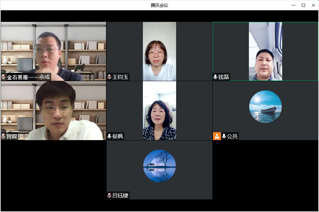Viewport: 319px width, 212px height.
Task: Click the name label 钱磊
Action: coord(224,77)
